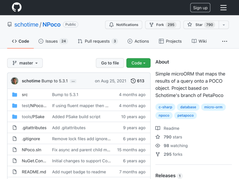This screenshot has width=239, height=179.
Task: Click the eye icon beside 98 watching
Action: click(x=158, y=146)
